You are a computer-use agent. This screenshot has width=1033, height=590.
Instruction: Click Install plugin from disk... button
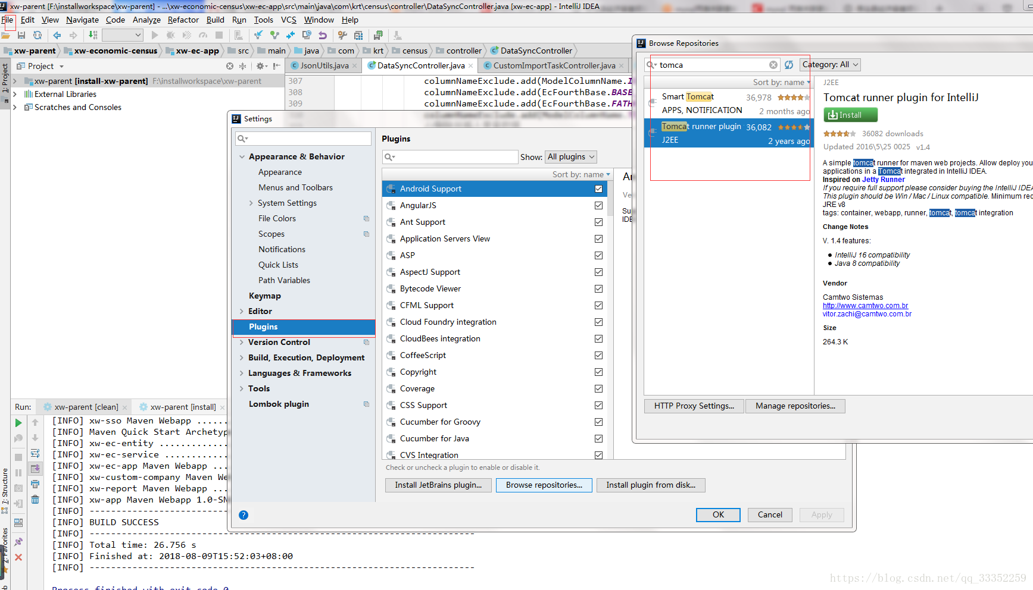651,485
